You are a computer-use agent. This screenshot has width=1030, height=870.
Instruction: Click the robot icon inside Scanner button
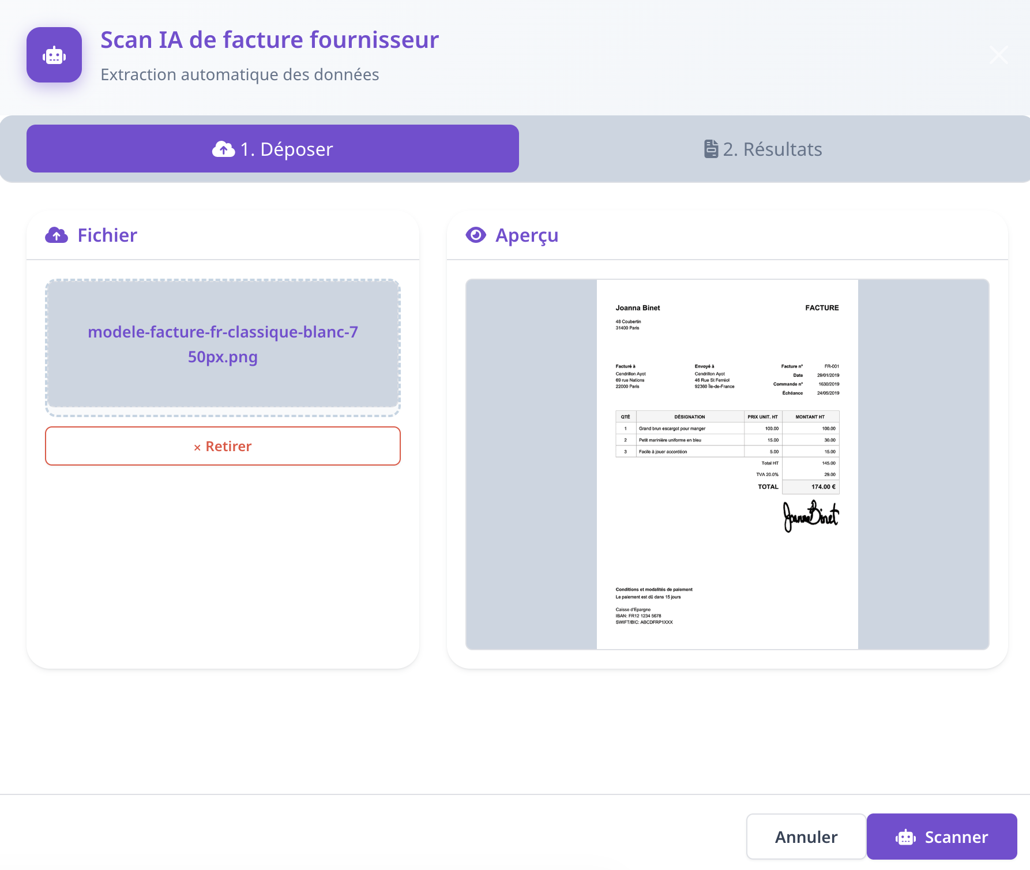tap(906, 837)
